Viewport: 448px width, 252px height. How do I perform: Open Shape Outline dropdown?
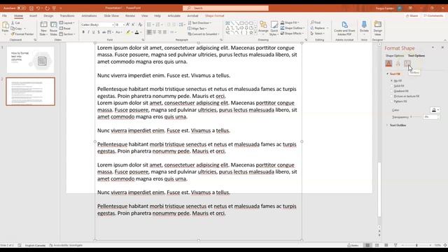(293, 28)
